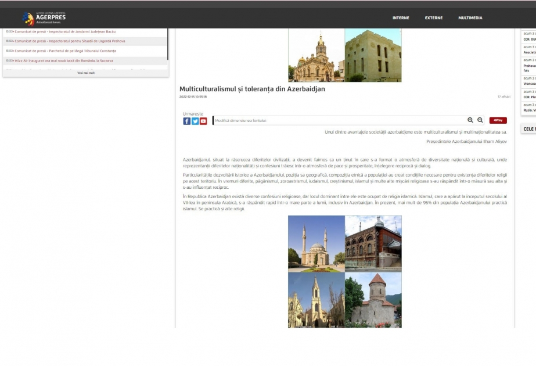The height and width of the screenshot is (366, 536).
Task: Click the 'CELE' sidebar section heading
Action: tap(529, 129)
